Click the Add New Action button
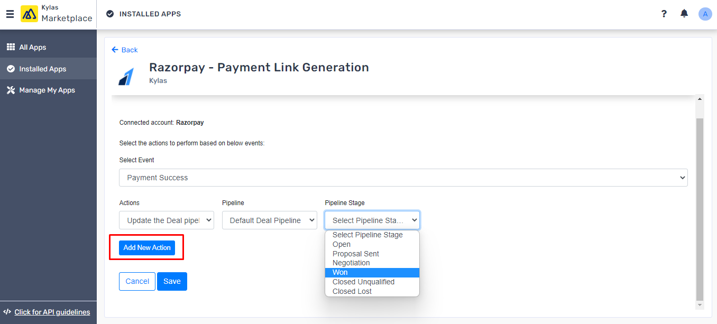The width and height of the screenshot is (717, 324). [147, 247]
